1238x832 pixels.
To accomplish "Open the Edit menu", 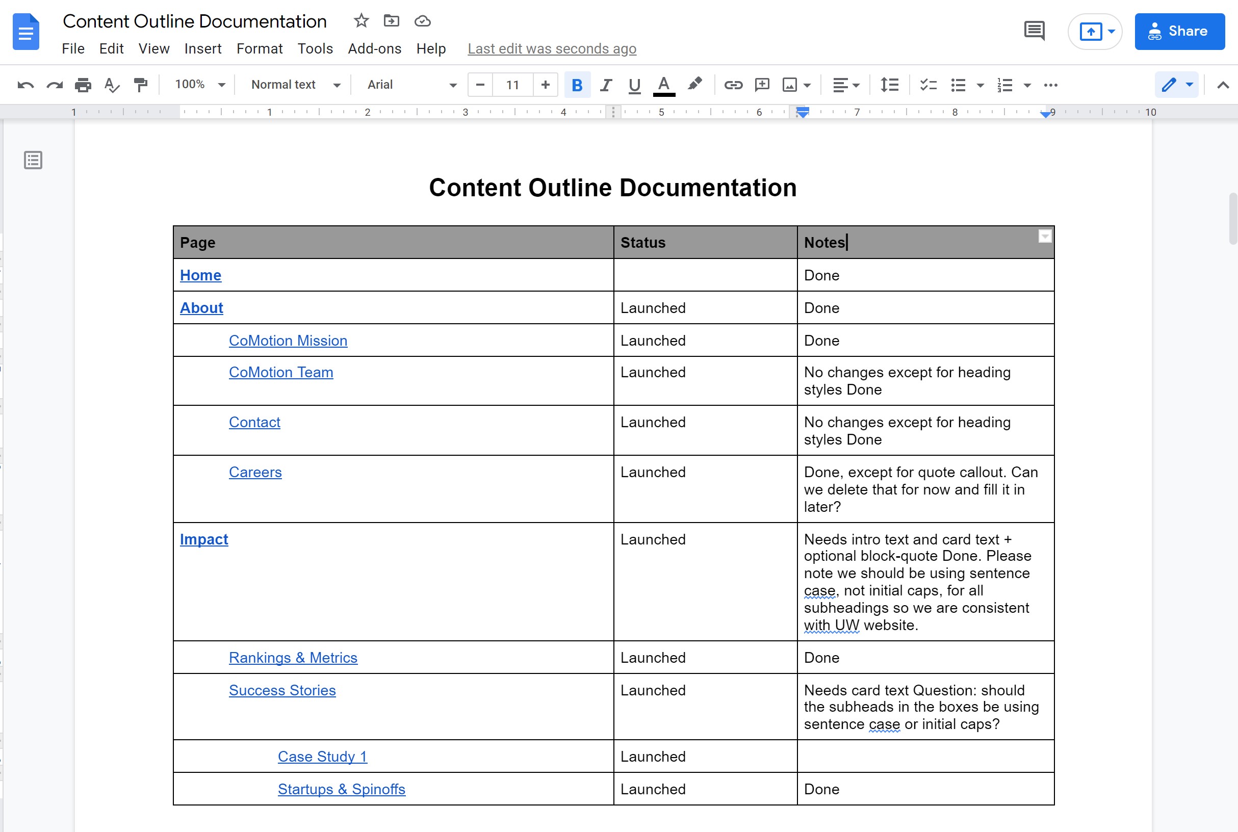I will point(112,49).
